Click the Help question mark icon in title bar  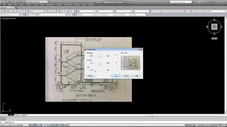219,2
